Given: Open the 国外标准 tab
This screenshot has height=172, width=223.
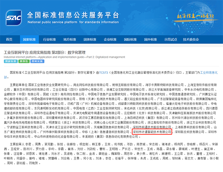Looking at the screenshot, I should click(x=150, y=39).
